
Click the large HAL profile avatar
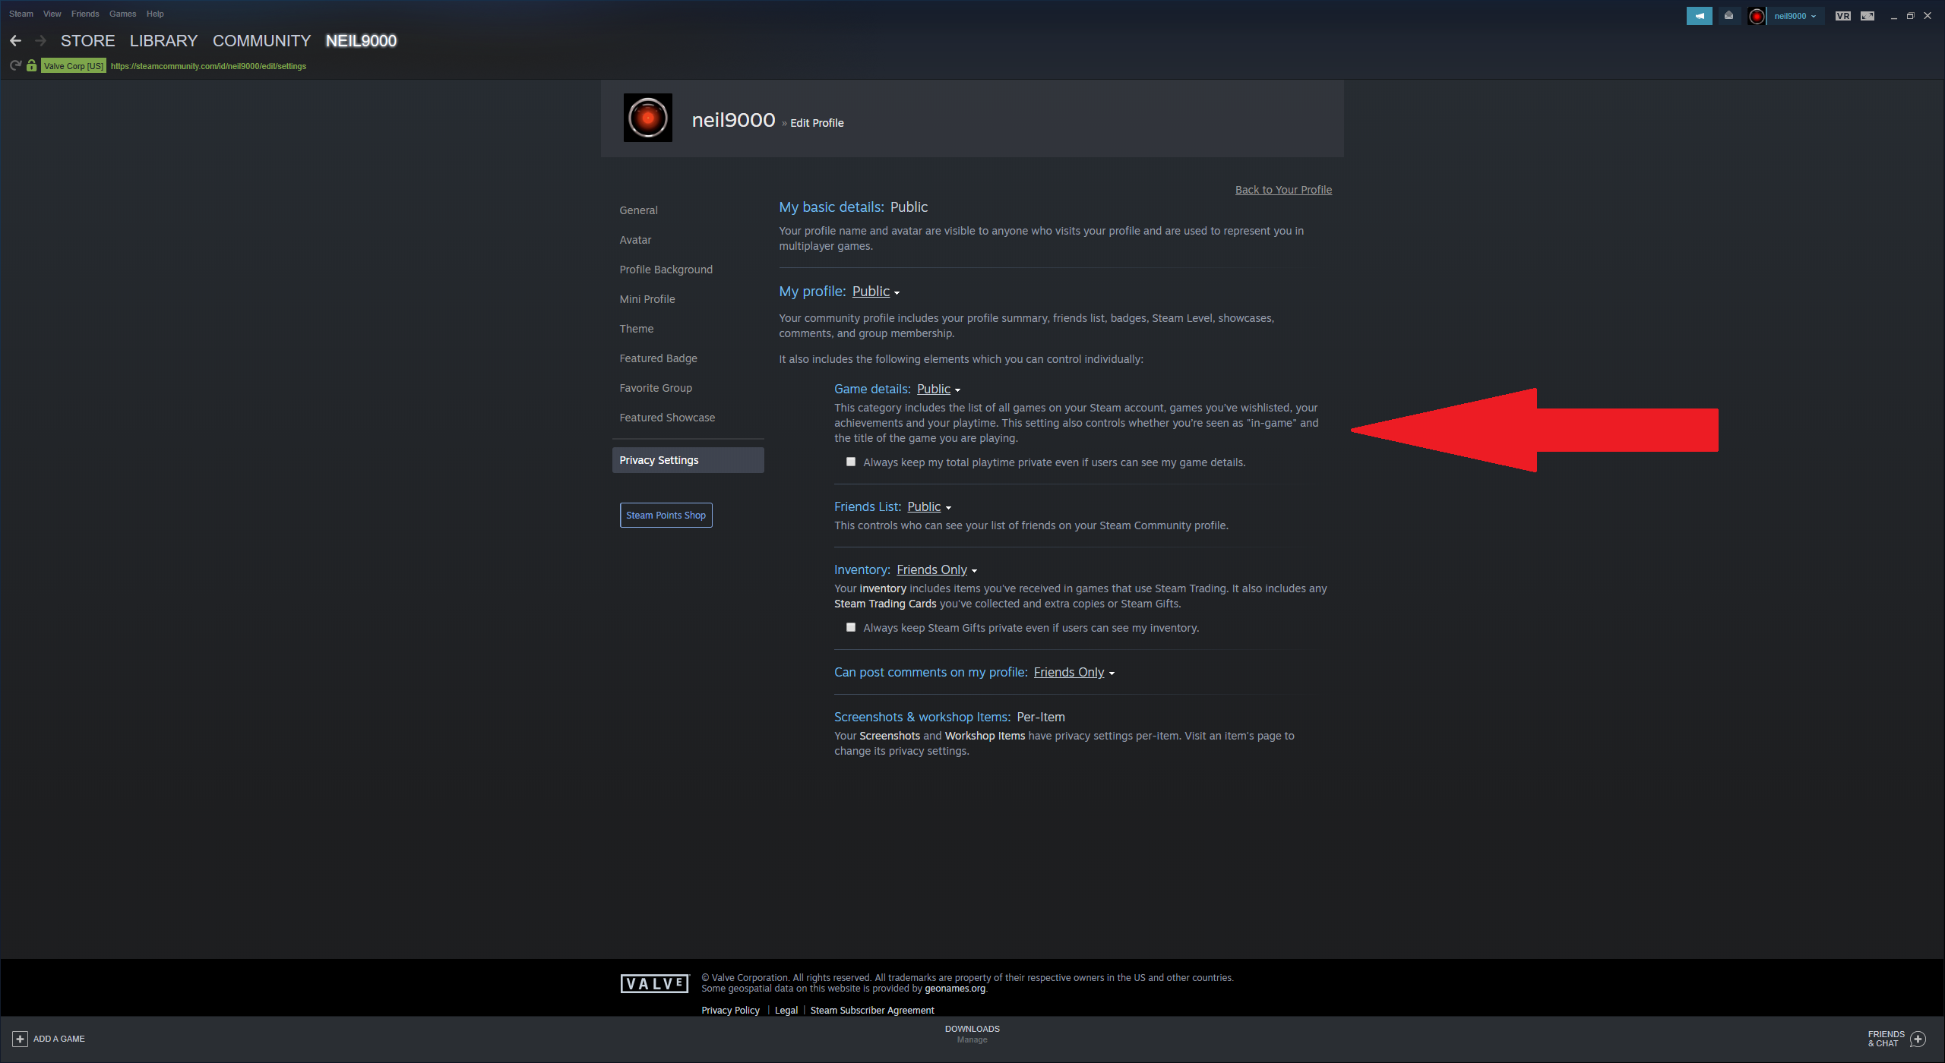(647, 118)
